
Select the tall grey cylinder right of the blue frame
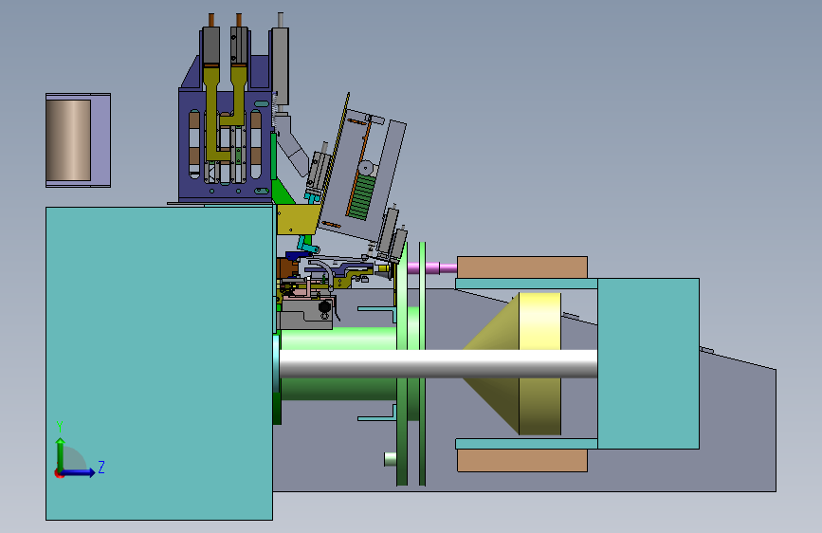click(x=281, y=65)
